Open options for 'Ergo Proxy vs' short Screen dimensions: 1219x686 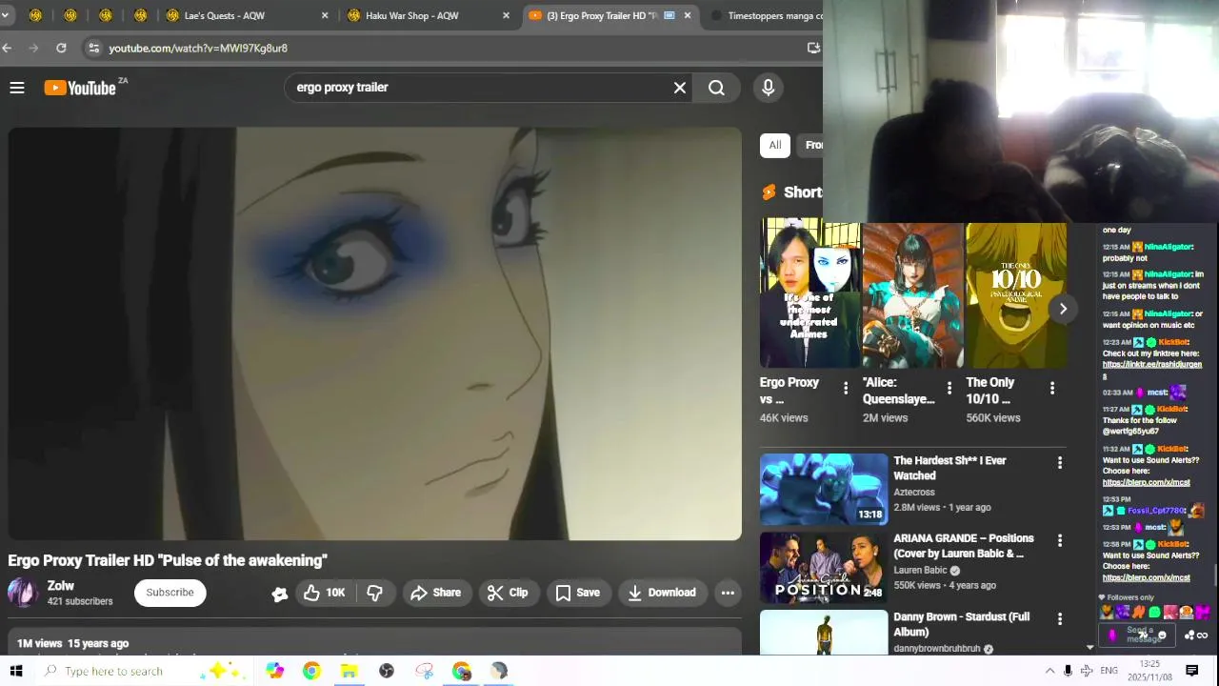846,388
